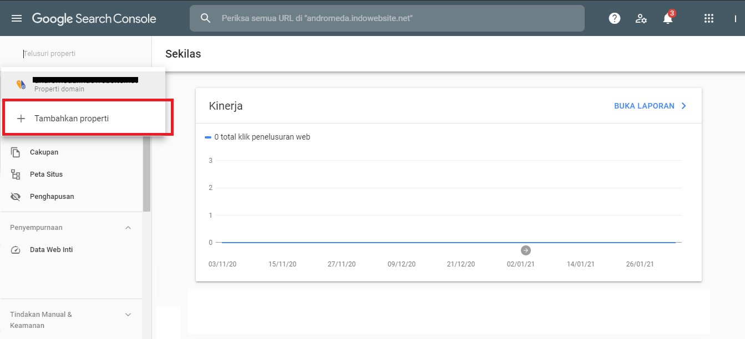Expand Tindakan Manual & Keamanan section
This screenshot has width=745, height=339.
(x=128, y=314)
